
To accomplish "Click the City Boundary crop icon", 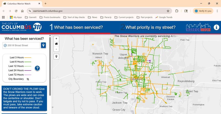I will pyautogui.click(x=28, y=79).
